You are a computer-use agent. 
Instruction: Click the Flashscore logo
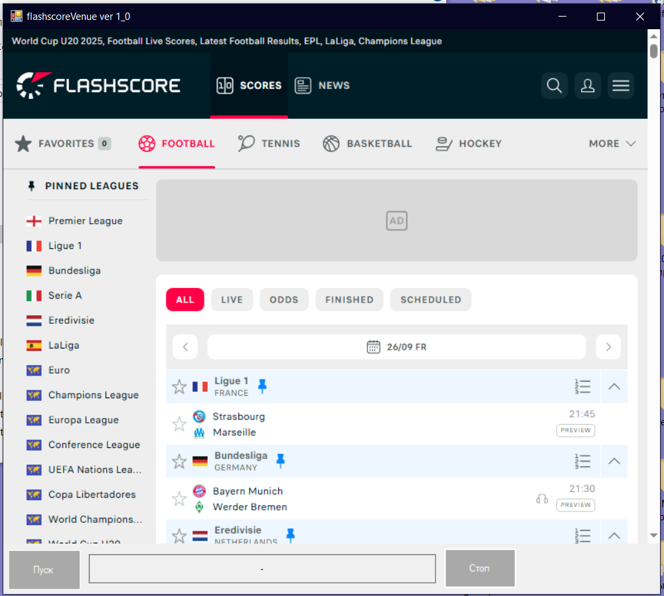(x=98, y=85)
